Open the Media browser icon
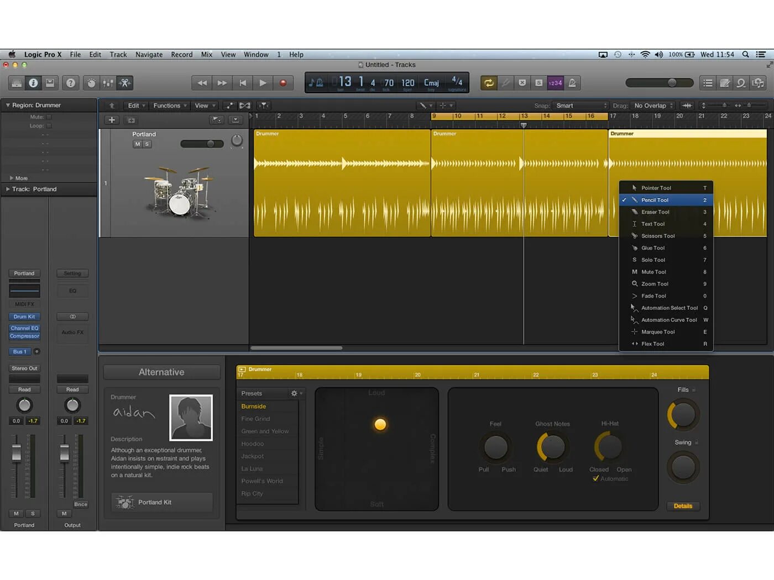The height and width of the screenshot is (580, 774). tap(758, 83)
